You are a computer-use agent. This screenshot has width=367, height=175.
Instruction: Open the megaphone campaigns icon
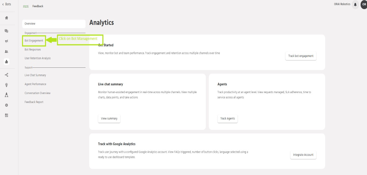tap(6, 41)
